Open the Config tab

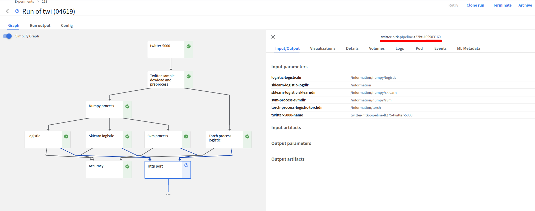(67, 26)
